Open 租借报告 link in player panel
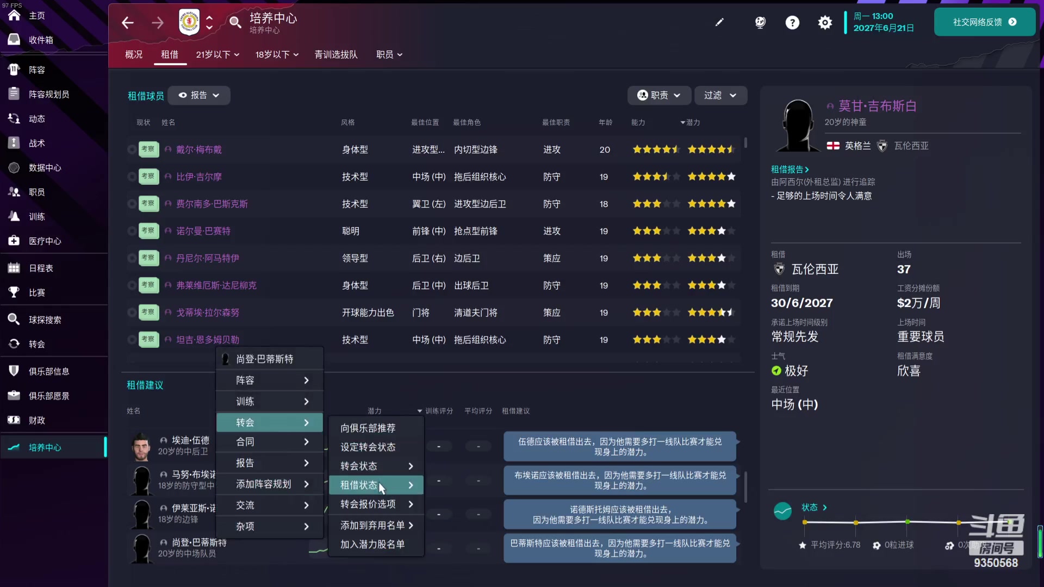 tap(790, 169)
